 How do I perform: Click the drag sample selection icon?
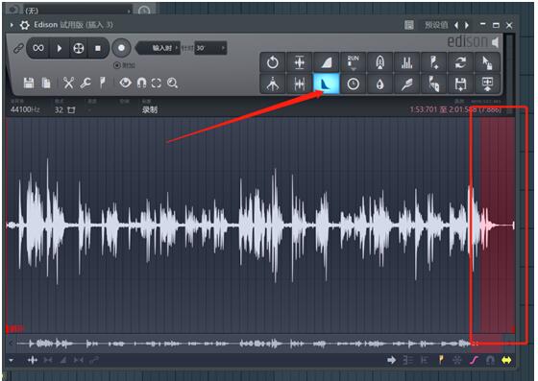point(487,62)
